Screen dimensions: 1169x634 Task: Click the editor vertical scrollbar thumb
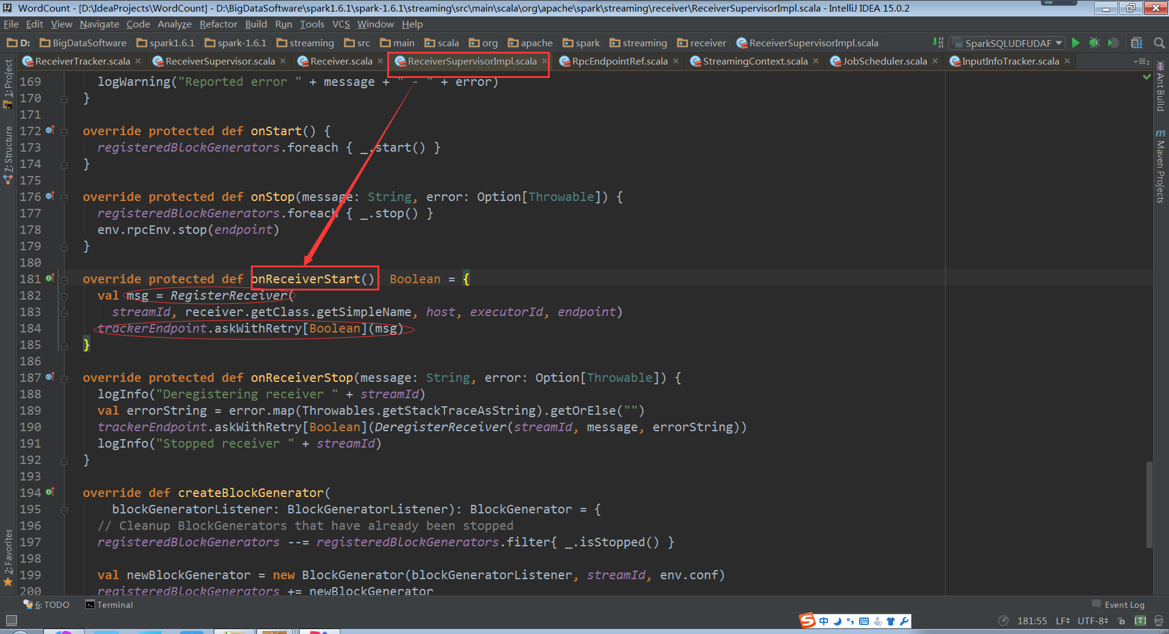1149,505
